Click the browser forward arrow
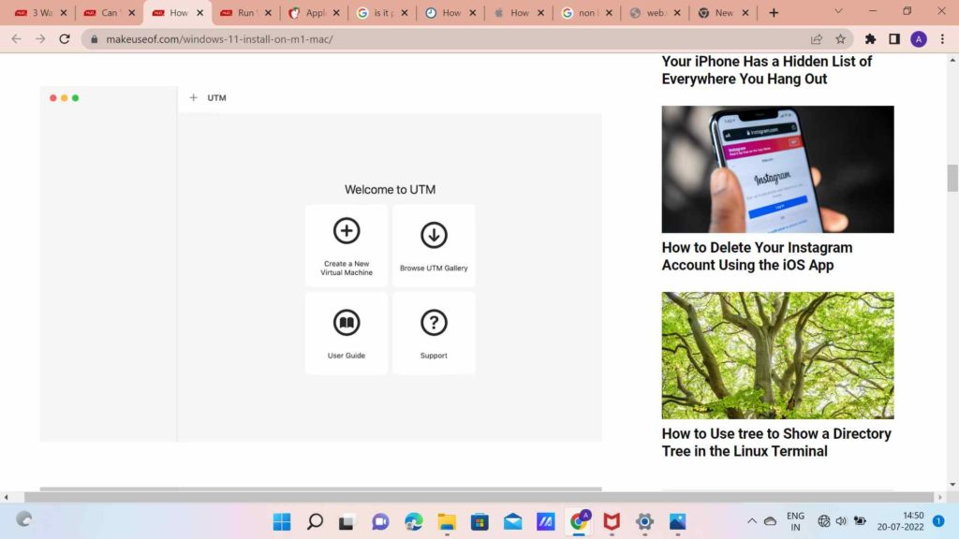Screen dimensions: 959x539 coord(40,39)
